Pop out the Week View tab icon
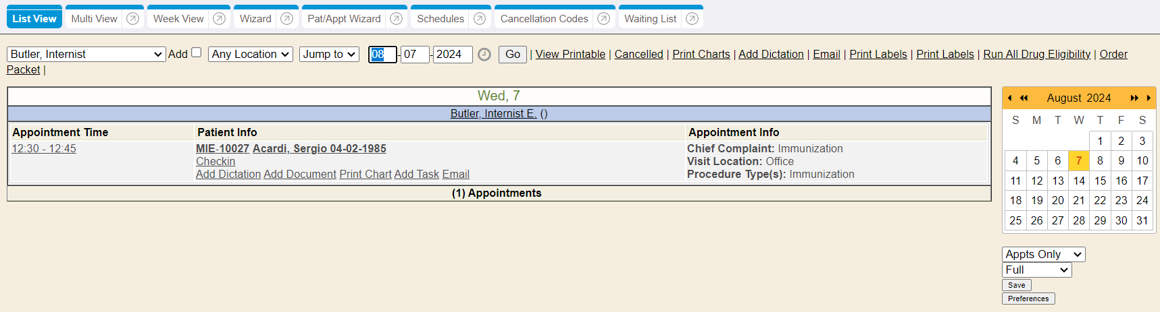 tap(219, 19)
